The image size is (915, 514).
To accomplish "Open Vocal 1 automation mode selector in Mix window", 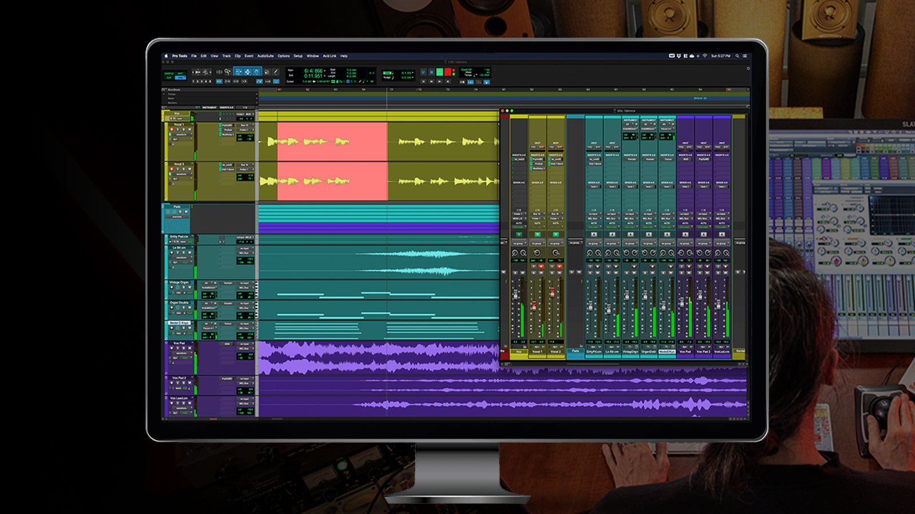I will point(538,226).
